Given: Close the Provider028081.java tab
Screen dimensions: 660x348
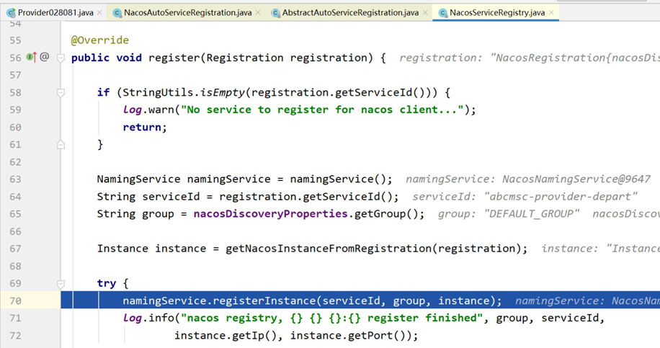Looking at the screenshot, I should [x=99, y=13].
